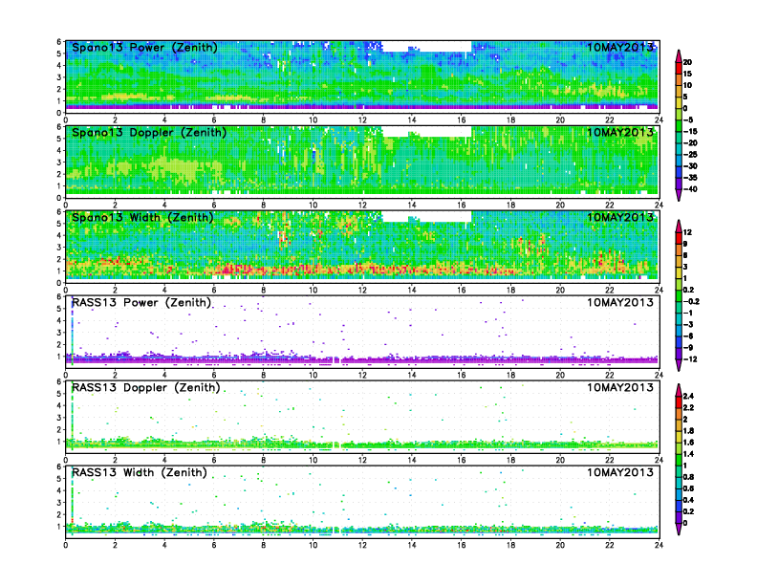This screenshot has height=585, width=757.
Task: Click the 'RASS13 Width (Zenith)' panel title
Action: point(140,472)
